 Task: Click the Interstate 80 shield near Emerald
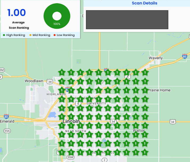pyautogui.click(x=6, y=116)
